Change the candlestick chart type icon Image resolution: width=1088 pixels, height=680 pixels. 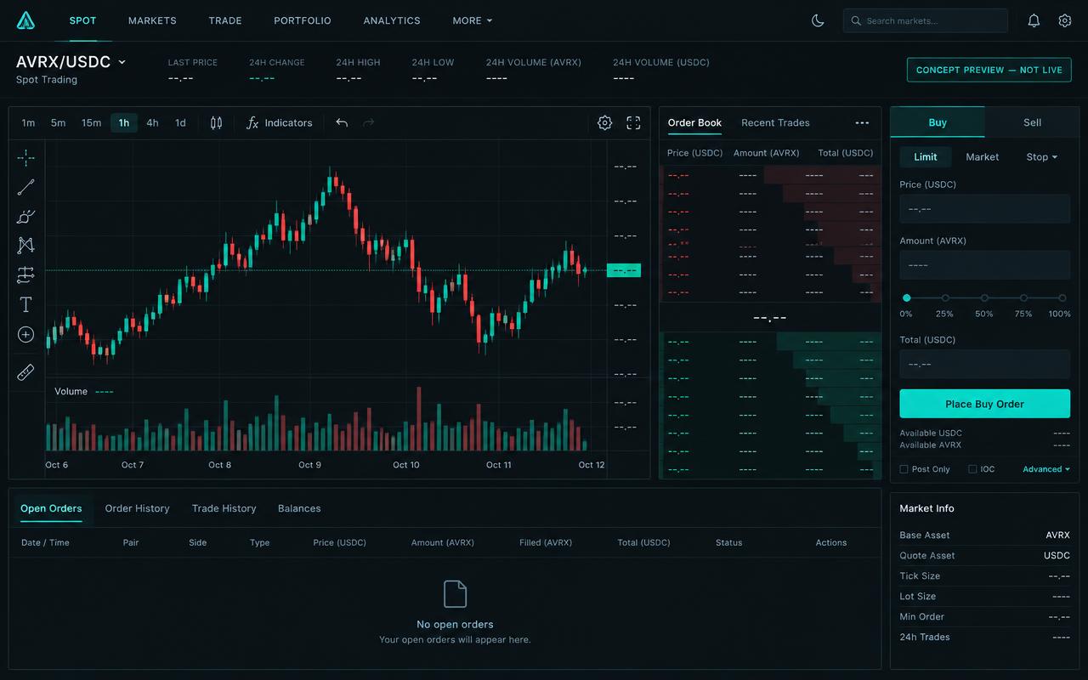coord(216,122)
